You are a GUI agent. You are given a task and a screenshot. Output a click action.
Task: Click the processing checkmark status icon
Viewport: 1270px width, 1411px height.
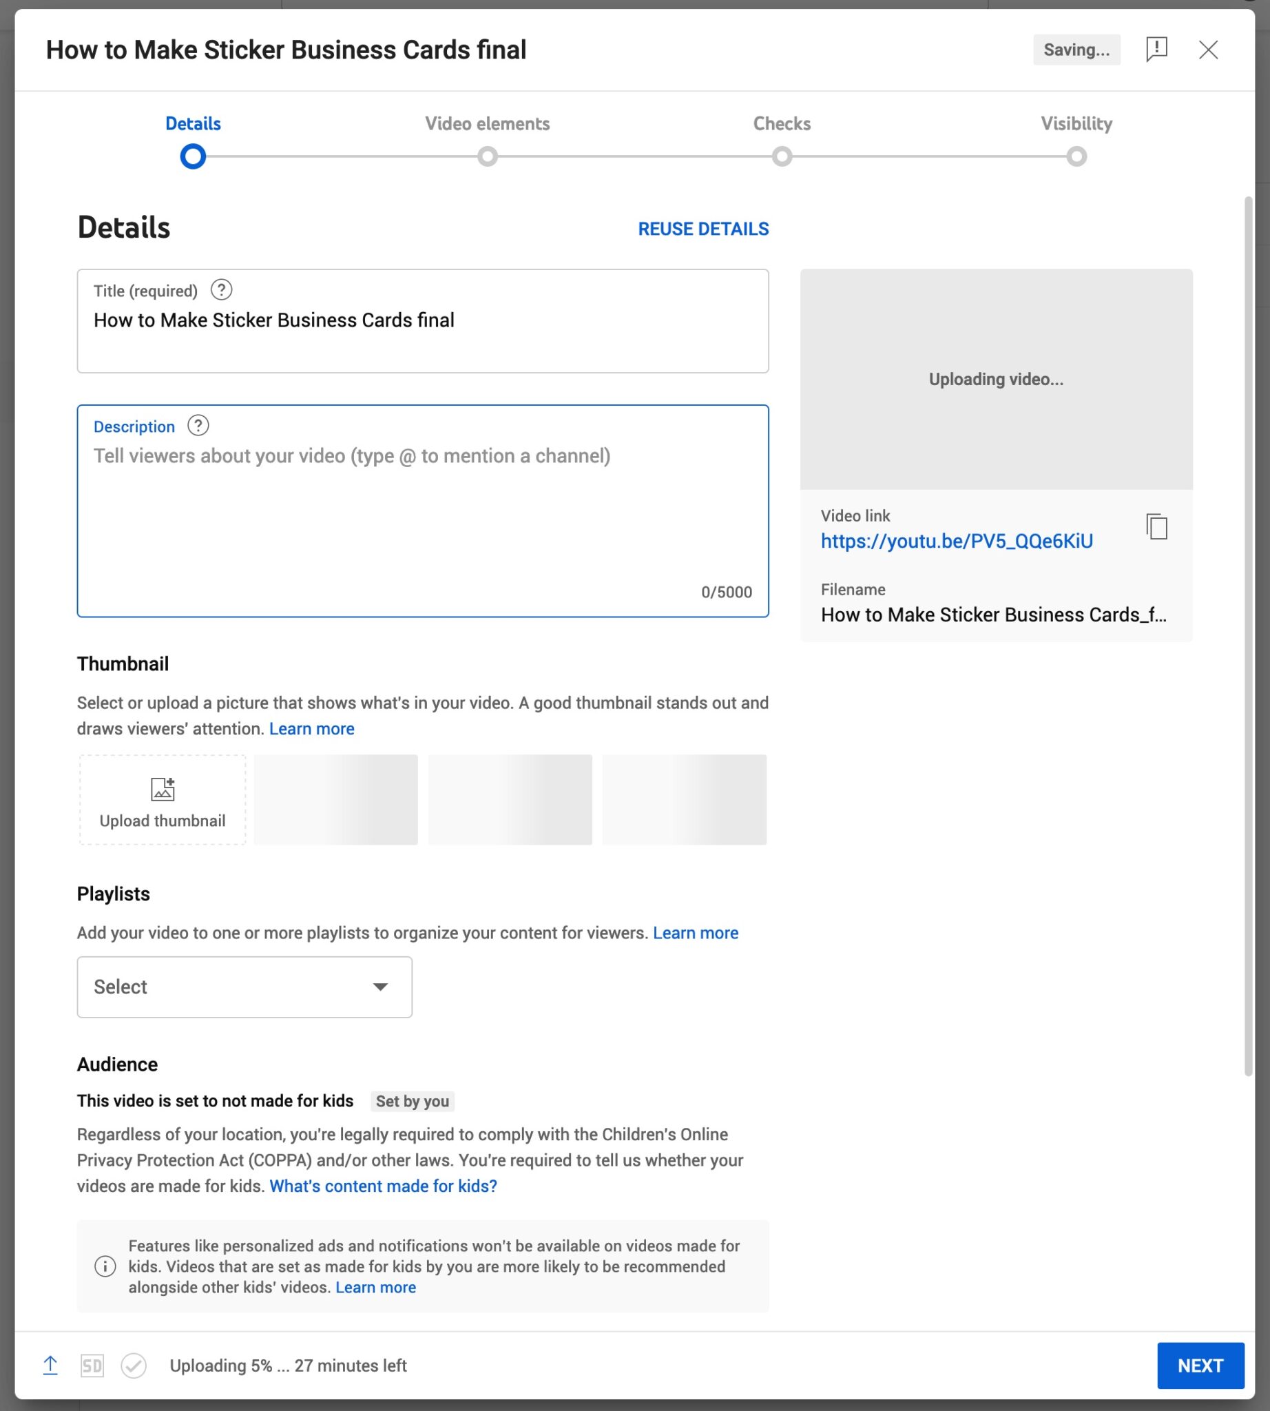pyautogui.click(x=134, y=1366)
